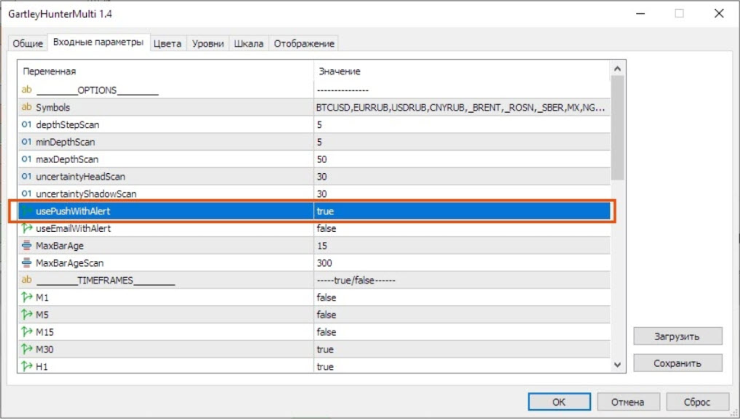Click the parameter list scrollbar thumb
Viewport: 740px width, 420px height.
click(617, 128)
